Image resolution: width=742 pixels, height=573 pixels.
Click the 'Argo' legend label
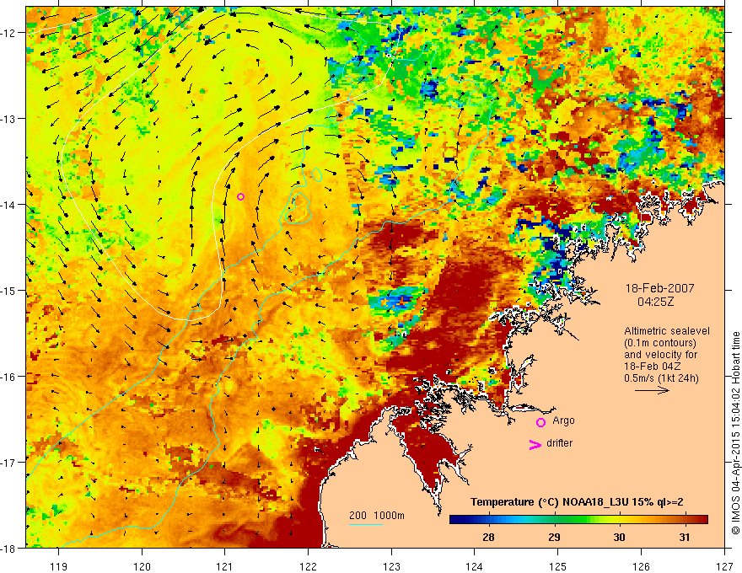[x=563, y=420]
